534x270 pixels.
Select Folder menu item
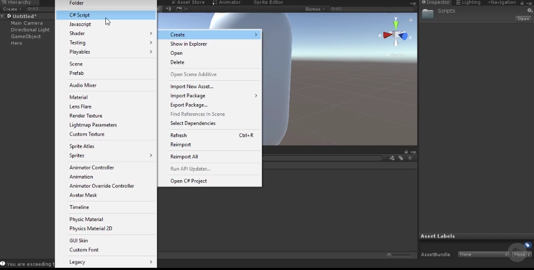106,3
